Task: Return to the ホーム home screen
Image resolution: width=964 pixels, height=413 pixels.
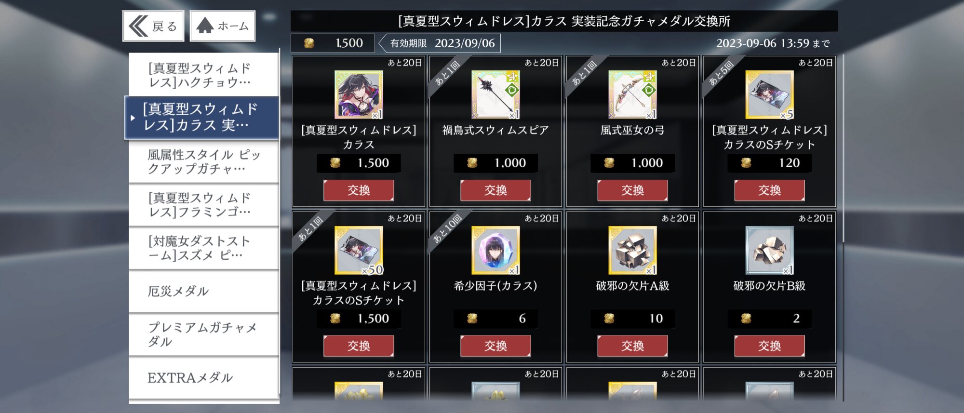Action: 223,26
